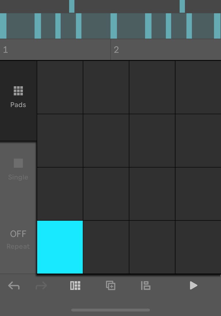Image resolution: width=221 pixels, height=316 pixels.
Task: Click the undo arrow icon
Action: [x=14, y=285]
